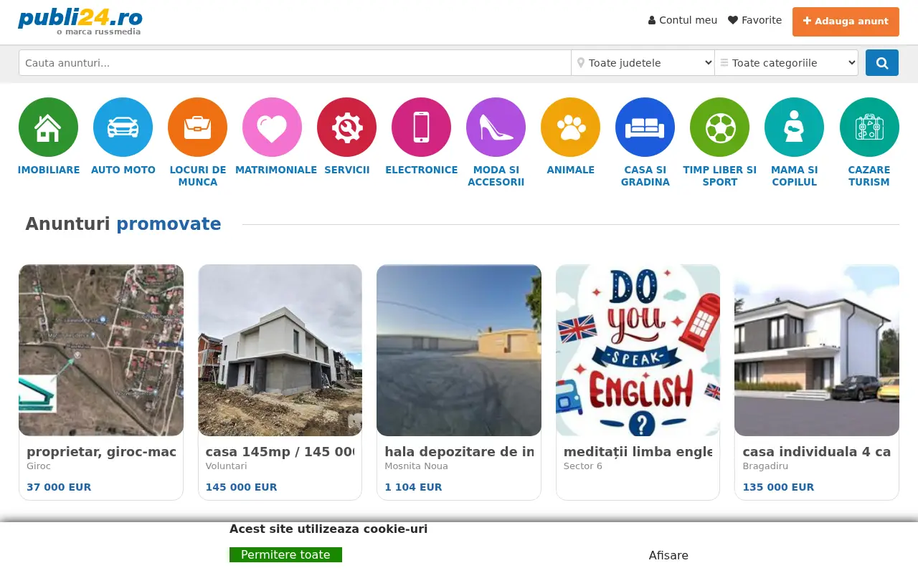Expand the Toate judetele county dropdown
918x573 pixels.
click(643, 63)
